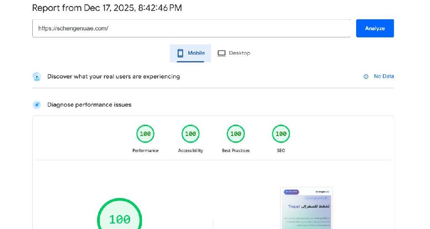Jump to the Best Practices label text

(236, 151)
